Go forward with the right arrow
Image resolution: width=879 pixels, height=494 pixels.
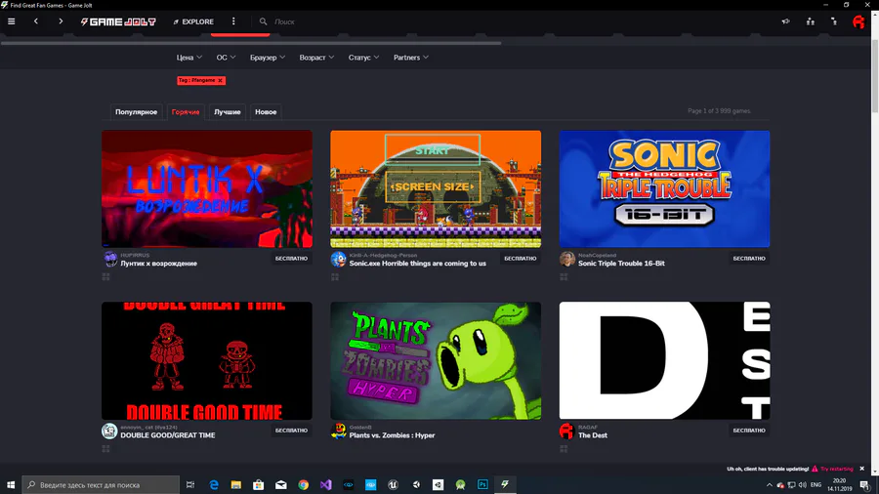[61, 21]
